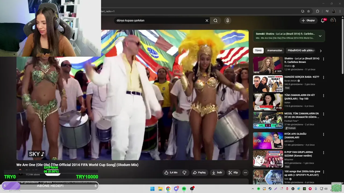The image size is (344, 193).
Task: Open the YouTube account avatar menu
Action: coord(333,20)
